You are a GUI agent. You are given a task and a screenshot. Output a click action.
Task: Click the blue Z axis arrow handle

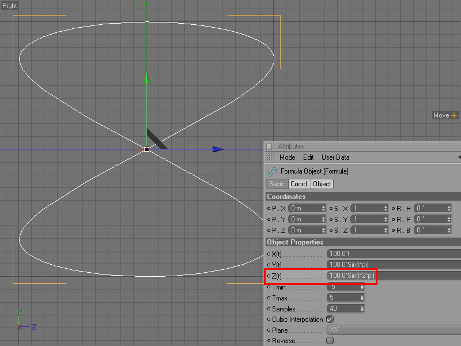(217, 149)
